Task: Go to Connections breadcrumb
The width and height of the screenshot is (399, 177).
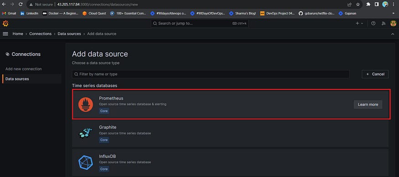Action: [x=40, y=34]
